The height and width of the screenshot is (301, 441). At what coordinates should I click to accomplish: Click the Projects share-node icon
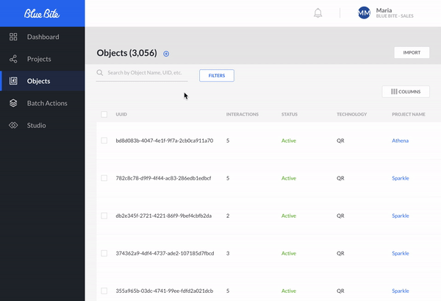[x=13, y=59]
